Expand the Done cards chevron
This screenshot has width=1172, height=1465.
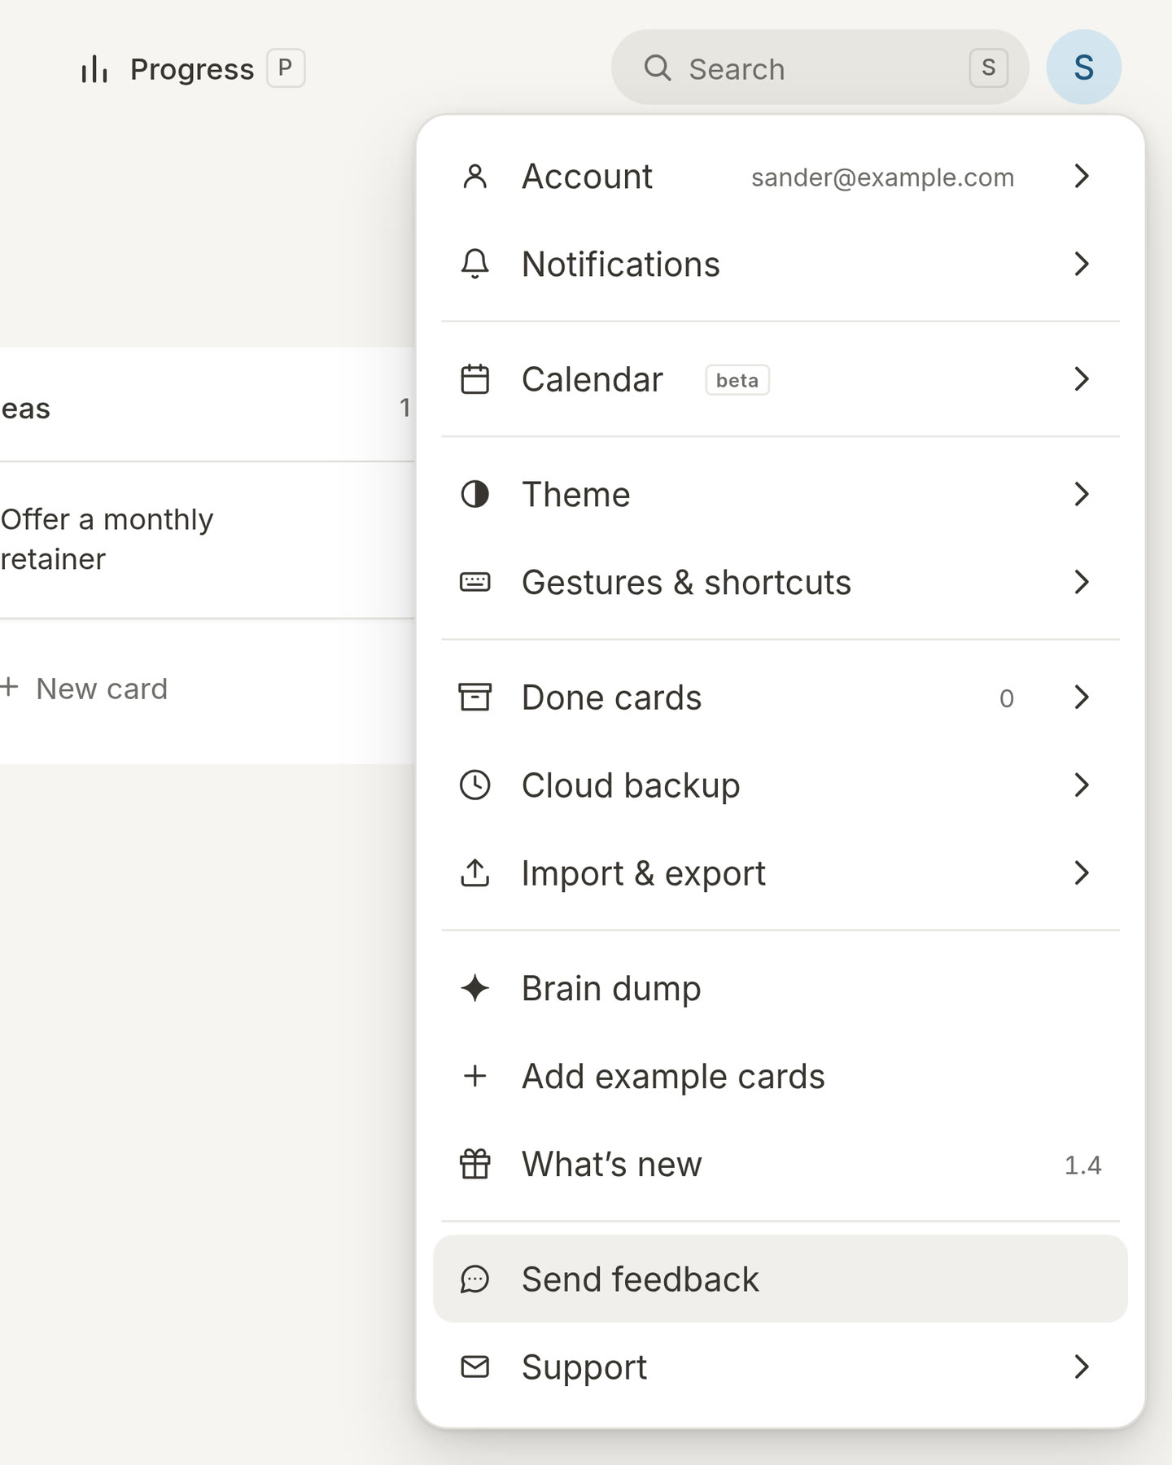coord(1081,698)
